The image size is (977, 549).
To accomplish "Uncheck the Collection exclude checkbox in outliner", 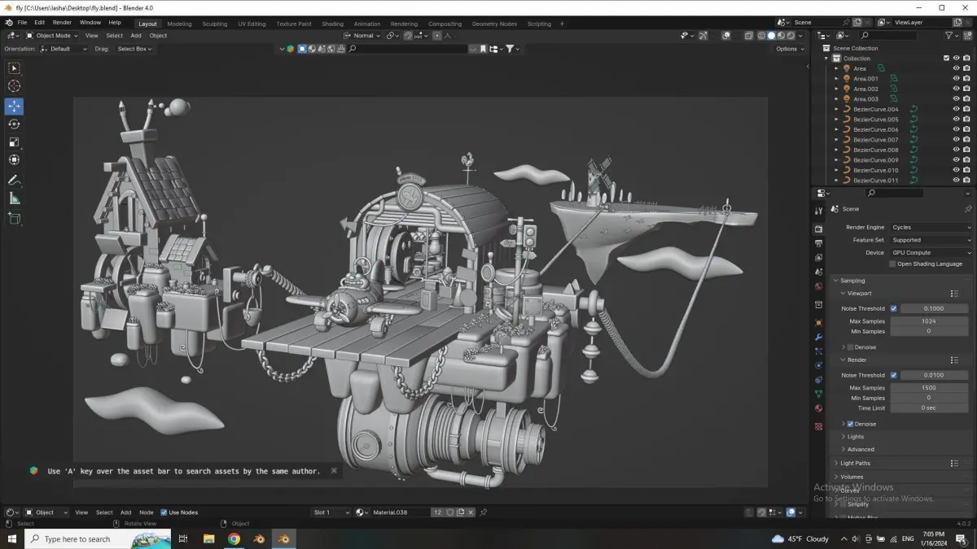I will pyautogui.click(x=946, y=59).
